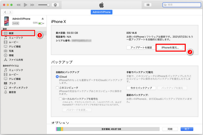Screen dimensions: 203x135
Task: Open テレビ番組 under 設定 section
Action: pyautogui.click(x=12, y=47)
